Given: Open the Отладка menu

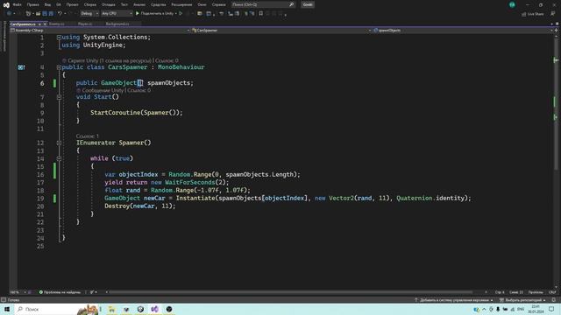Looking at the screenshot, I should [x=109, y=4].
